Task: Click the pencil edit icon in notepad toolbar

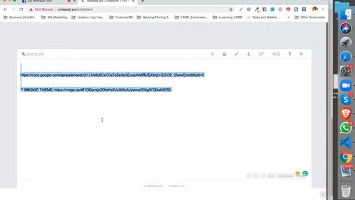Action: click(x=236, y=54)
